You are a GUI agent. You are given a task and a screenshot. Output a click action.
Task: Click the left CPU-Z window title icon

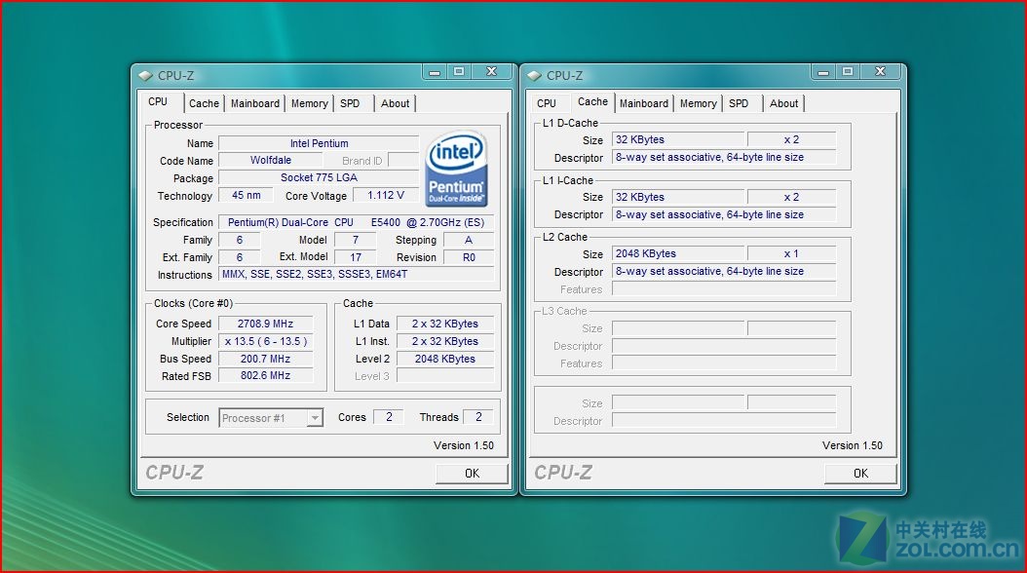(x=145, y=75)
